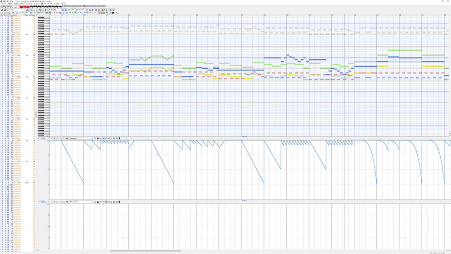This screenshot has width=451, height=254.
Task: Open the Help menu
Action: 63,4
